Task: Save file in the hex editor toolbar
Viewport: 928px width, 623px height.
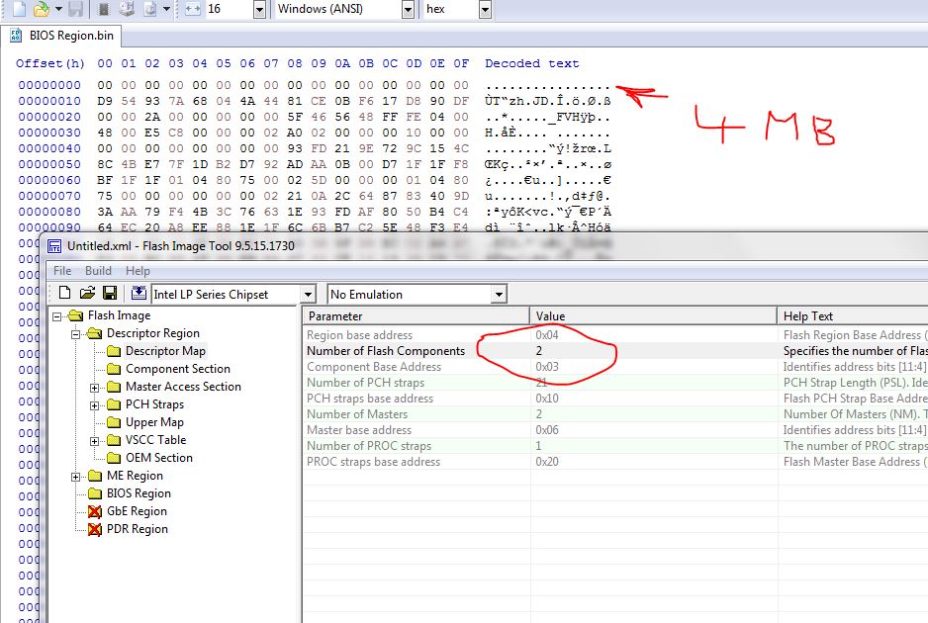Action: (76, 8)
